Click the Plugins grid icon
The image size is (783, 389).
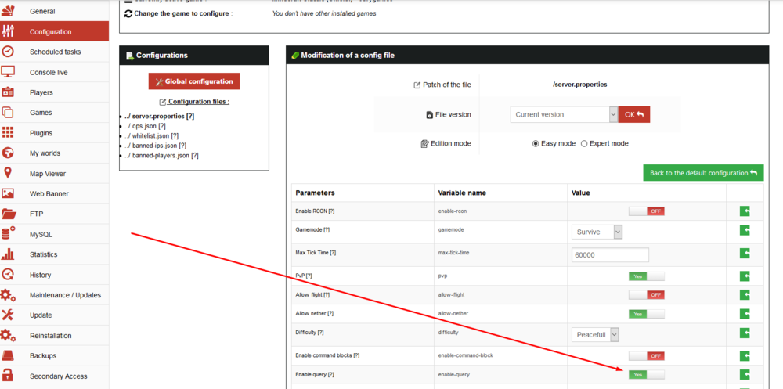click(9, 133)
